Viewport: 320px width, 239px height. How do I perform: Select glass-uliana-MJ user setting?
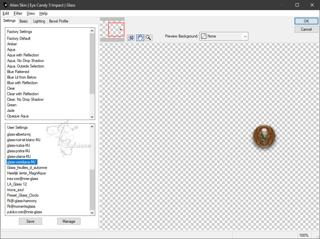pyautogui.click(x=19, y=157)
